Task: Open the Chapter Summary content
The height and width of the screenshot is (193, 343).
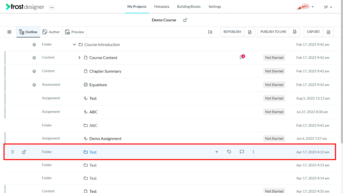Action: point(105,71)
